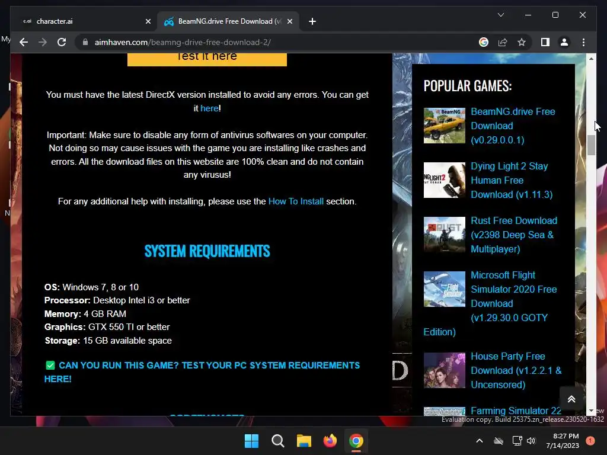
Task: Click 'Storage: 15 GB available space' text
Action: coord(108,341)
